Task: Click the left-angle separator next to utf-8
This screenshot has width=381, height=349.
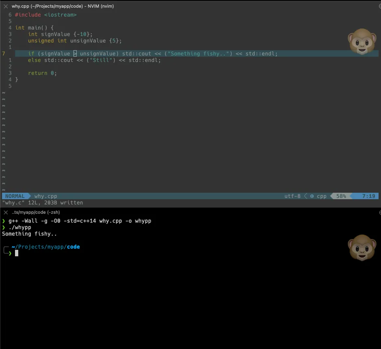Action: coord(305,196)
